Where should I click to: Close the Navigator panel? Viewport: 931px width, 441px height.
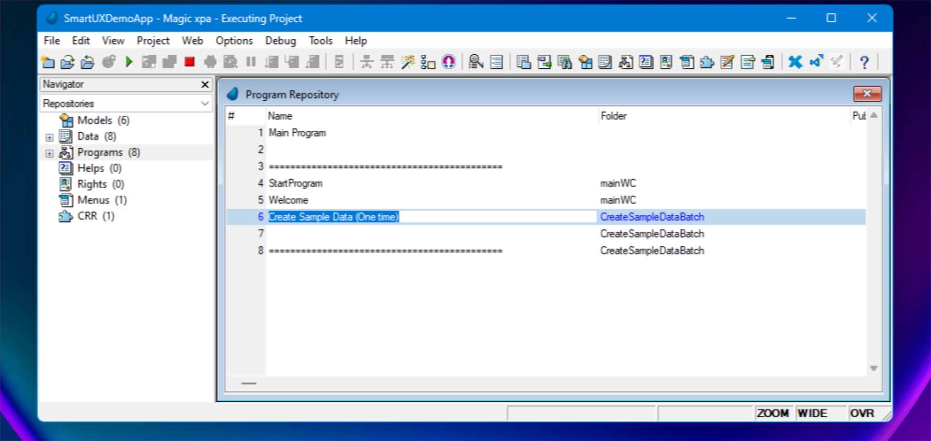tap(204, 84)
